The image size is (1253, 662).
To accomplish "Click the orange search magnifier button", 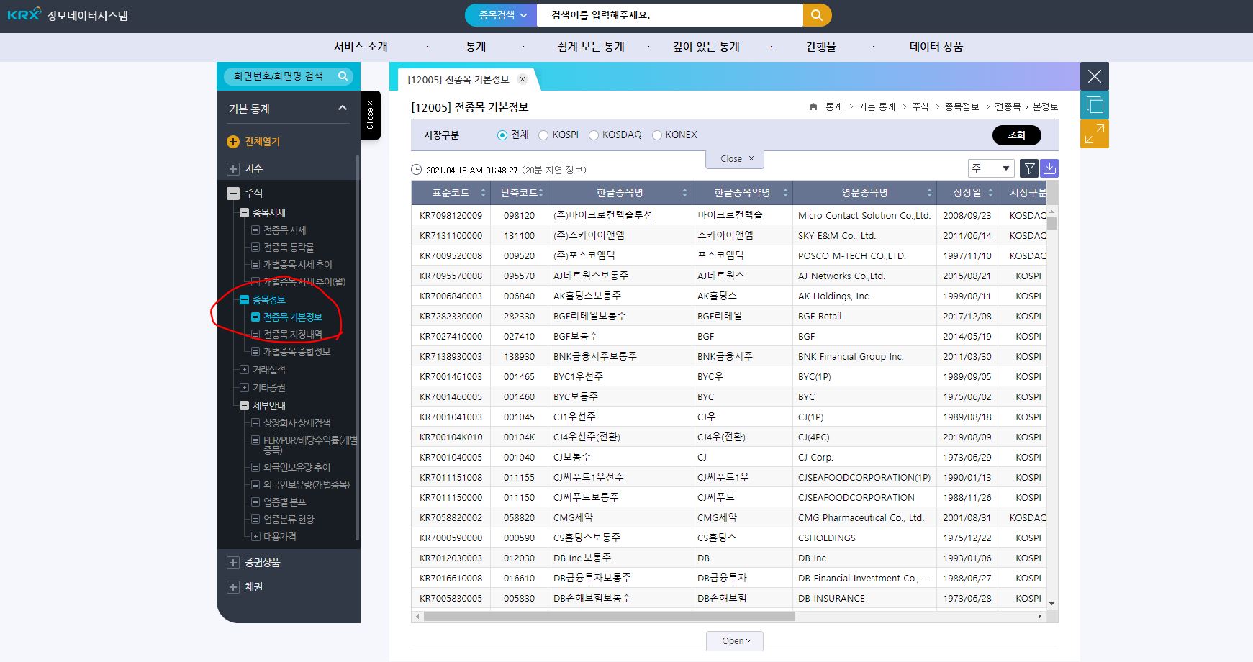I will (x=817, y=15).
